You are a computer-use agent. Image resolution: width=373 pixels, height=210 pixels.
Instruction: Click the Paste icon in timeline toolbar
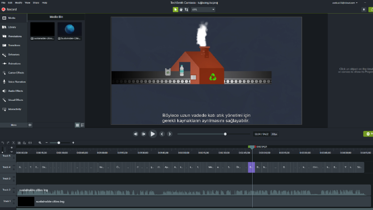point(24,143)
